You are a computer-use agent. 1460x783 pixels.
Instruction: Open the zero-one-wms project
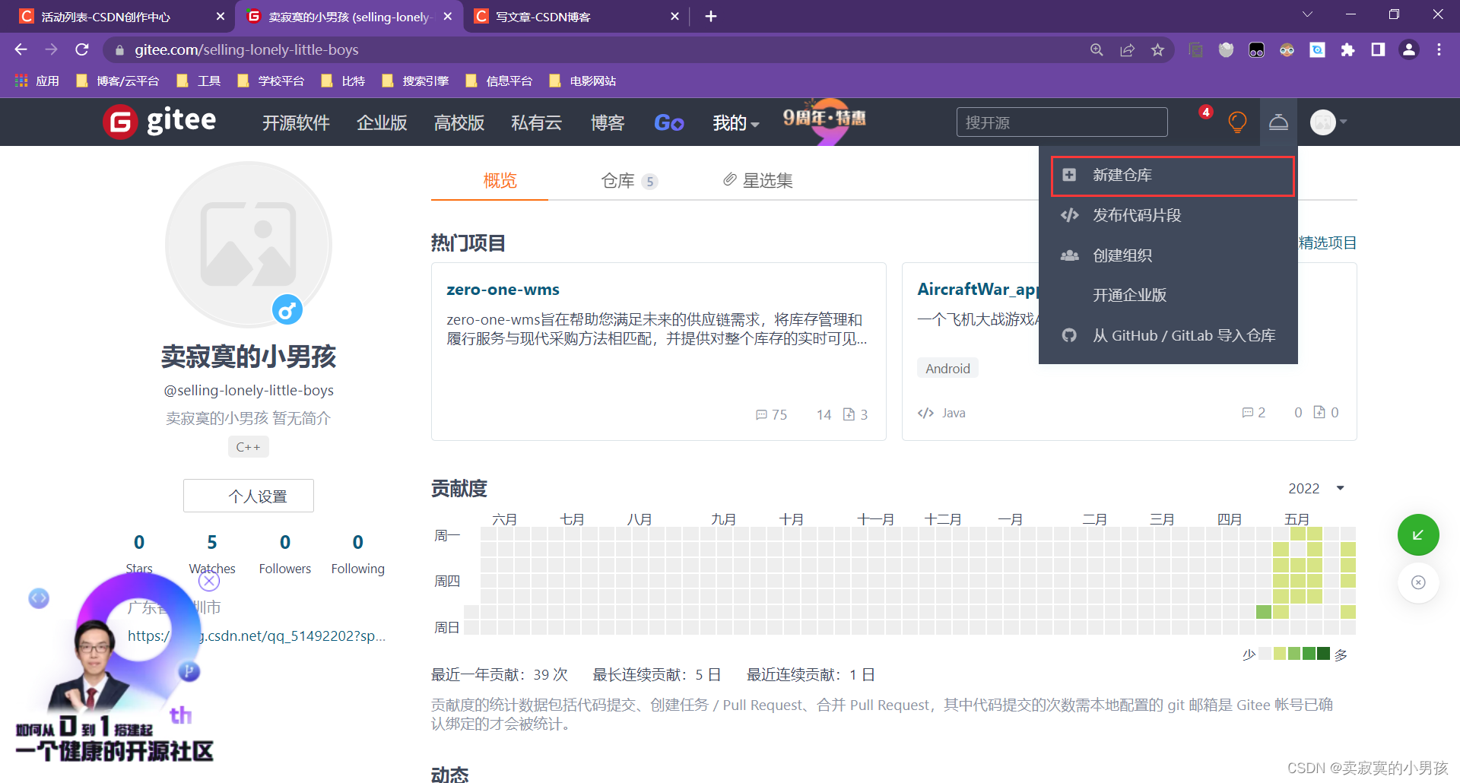503,289
